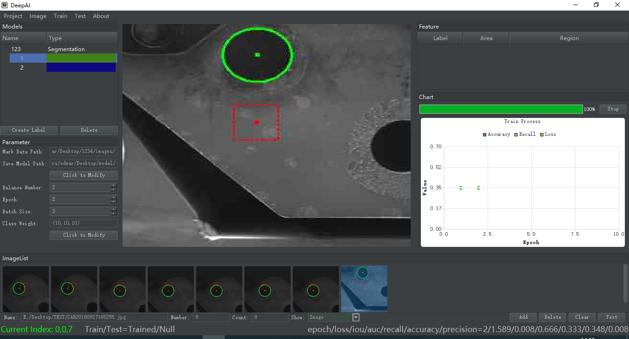Stop the training process

pos(612,109)
